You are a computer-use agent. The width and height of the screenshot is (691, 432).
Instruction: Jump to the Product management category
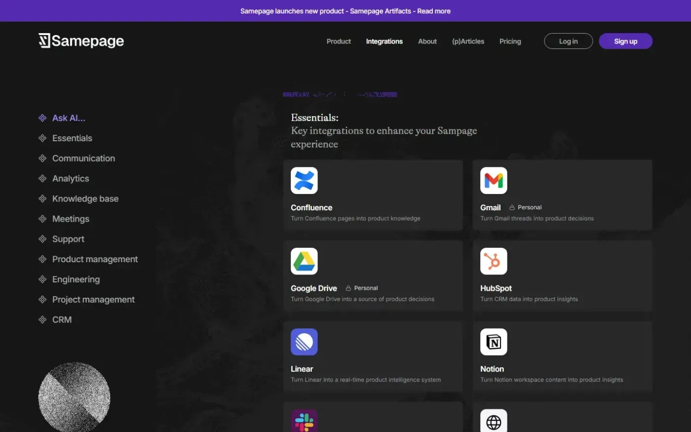[95, 259]
